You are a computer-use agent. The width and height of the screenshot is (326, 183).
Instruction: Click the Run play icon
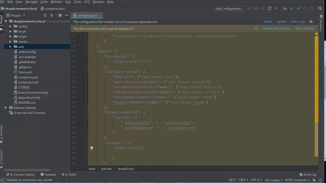(250, 9)
